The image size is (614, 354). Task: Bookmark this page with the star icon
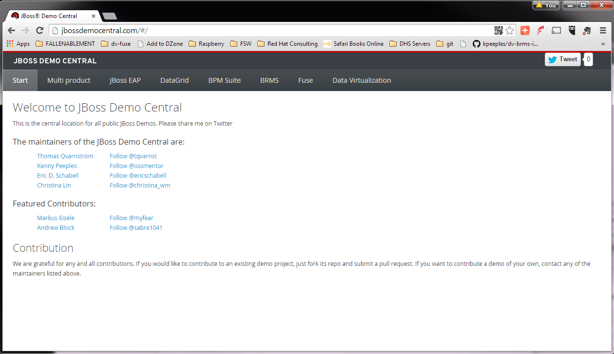coord(509,31)
